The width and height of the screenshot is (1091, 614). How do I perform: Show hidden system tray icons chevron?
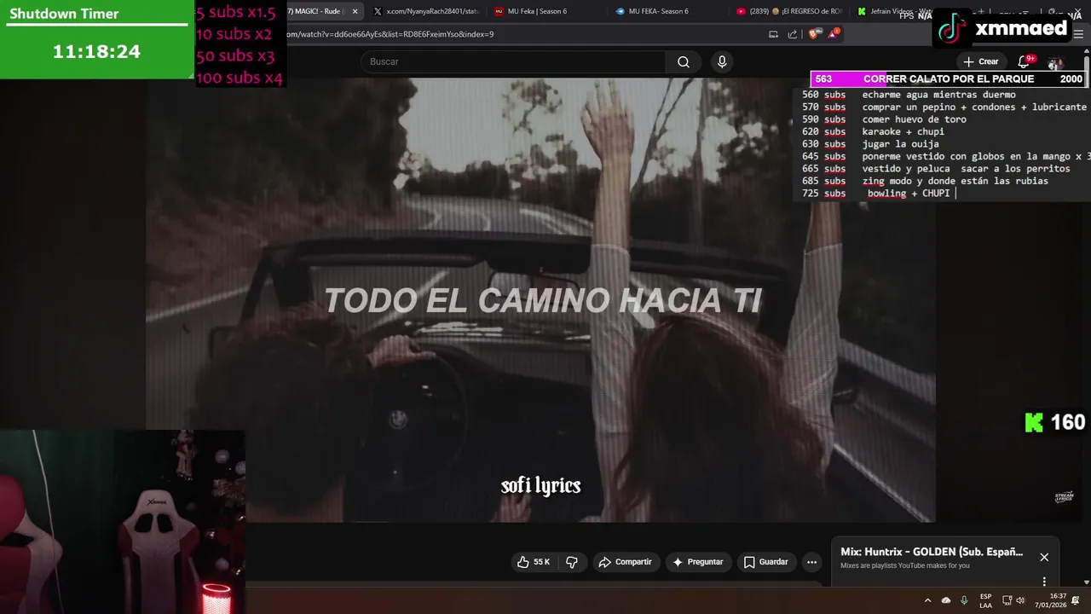(x=927, y=600)
